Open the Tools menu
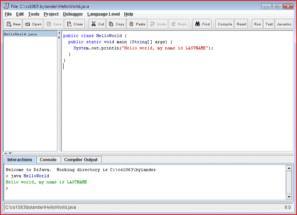This screenshot has width=297, height=215. point(34,14)
